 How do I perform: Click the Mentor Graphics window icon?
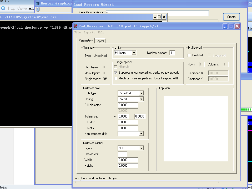(x=38, y=3)
